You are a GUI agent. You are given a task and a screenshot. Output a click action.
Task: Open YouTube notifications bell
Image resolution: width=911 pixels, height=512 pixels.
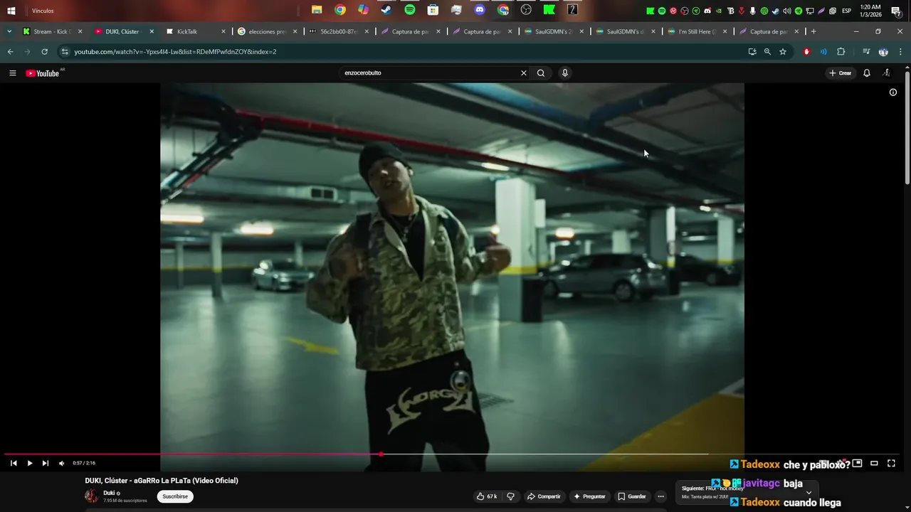(x=867, y=73)
